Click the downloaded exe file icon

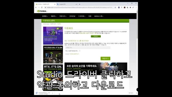pyautogui.click(x=37, y=93)
